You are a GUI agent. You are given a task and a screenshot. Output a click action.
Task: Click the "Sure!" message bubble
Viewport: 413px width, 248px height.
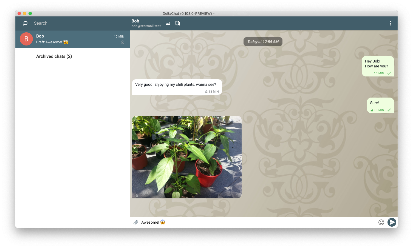tap(380, 105)
